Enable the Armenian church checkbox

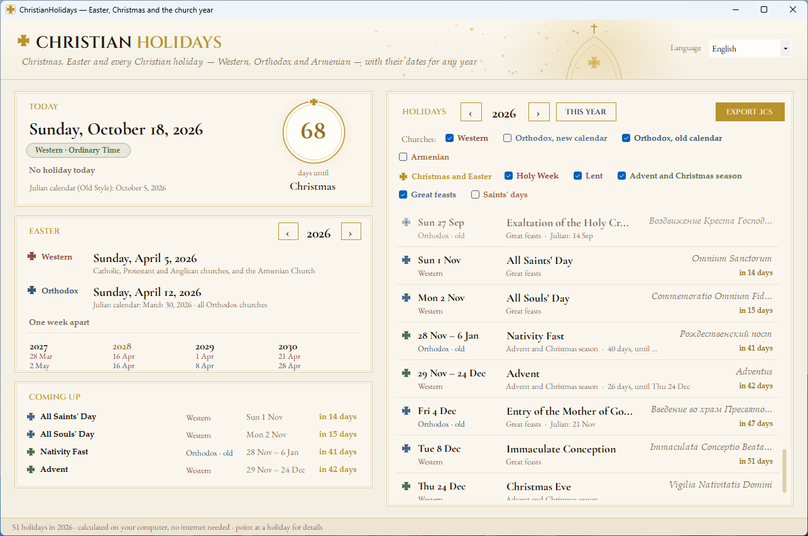(403, 157)
